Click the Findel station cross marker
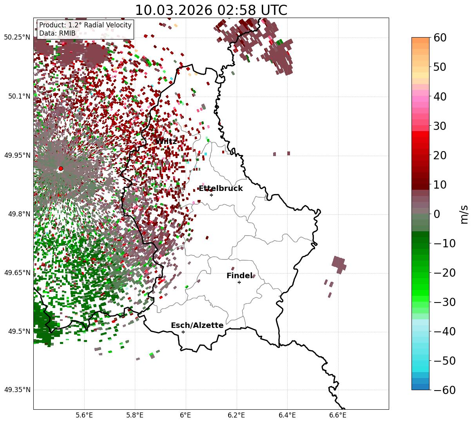The height and width of the screenshot is (423, 473). pyautogui.click(x=239, y=282)
